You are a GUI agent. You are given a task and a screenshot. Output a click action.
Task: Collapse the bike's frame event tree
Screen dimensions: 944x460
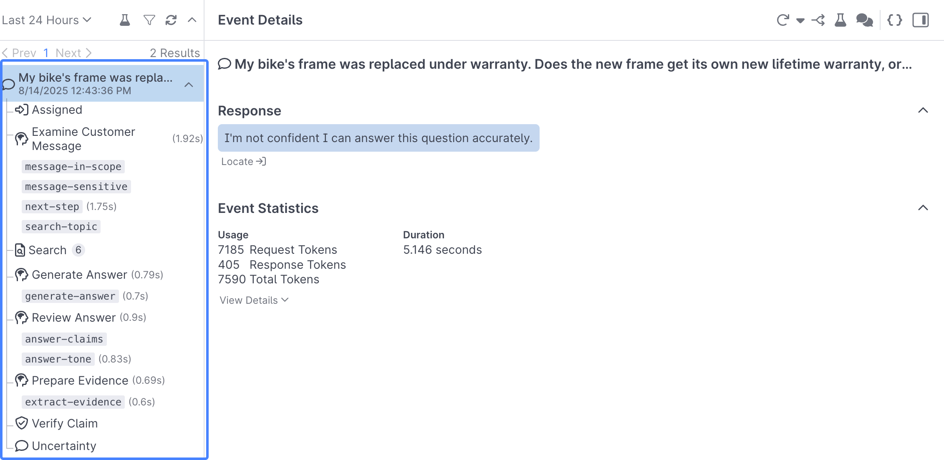click(x=189, y=85)
